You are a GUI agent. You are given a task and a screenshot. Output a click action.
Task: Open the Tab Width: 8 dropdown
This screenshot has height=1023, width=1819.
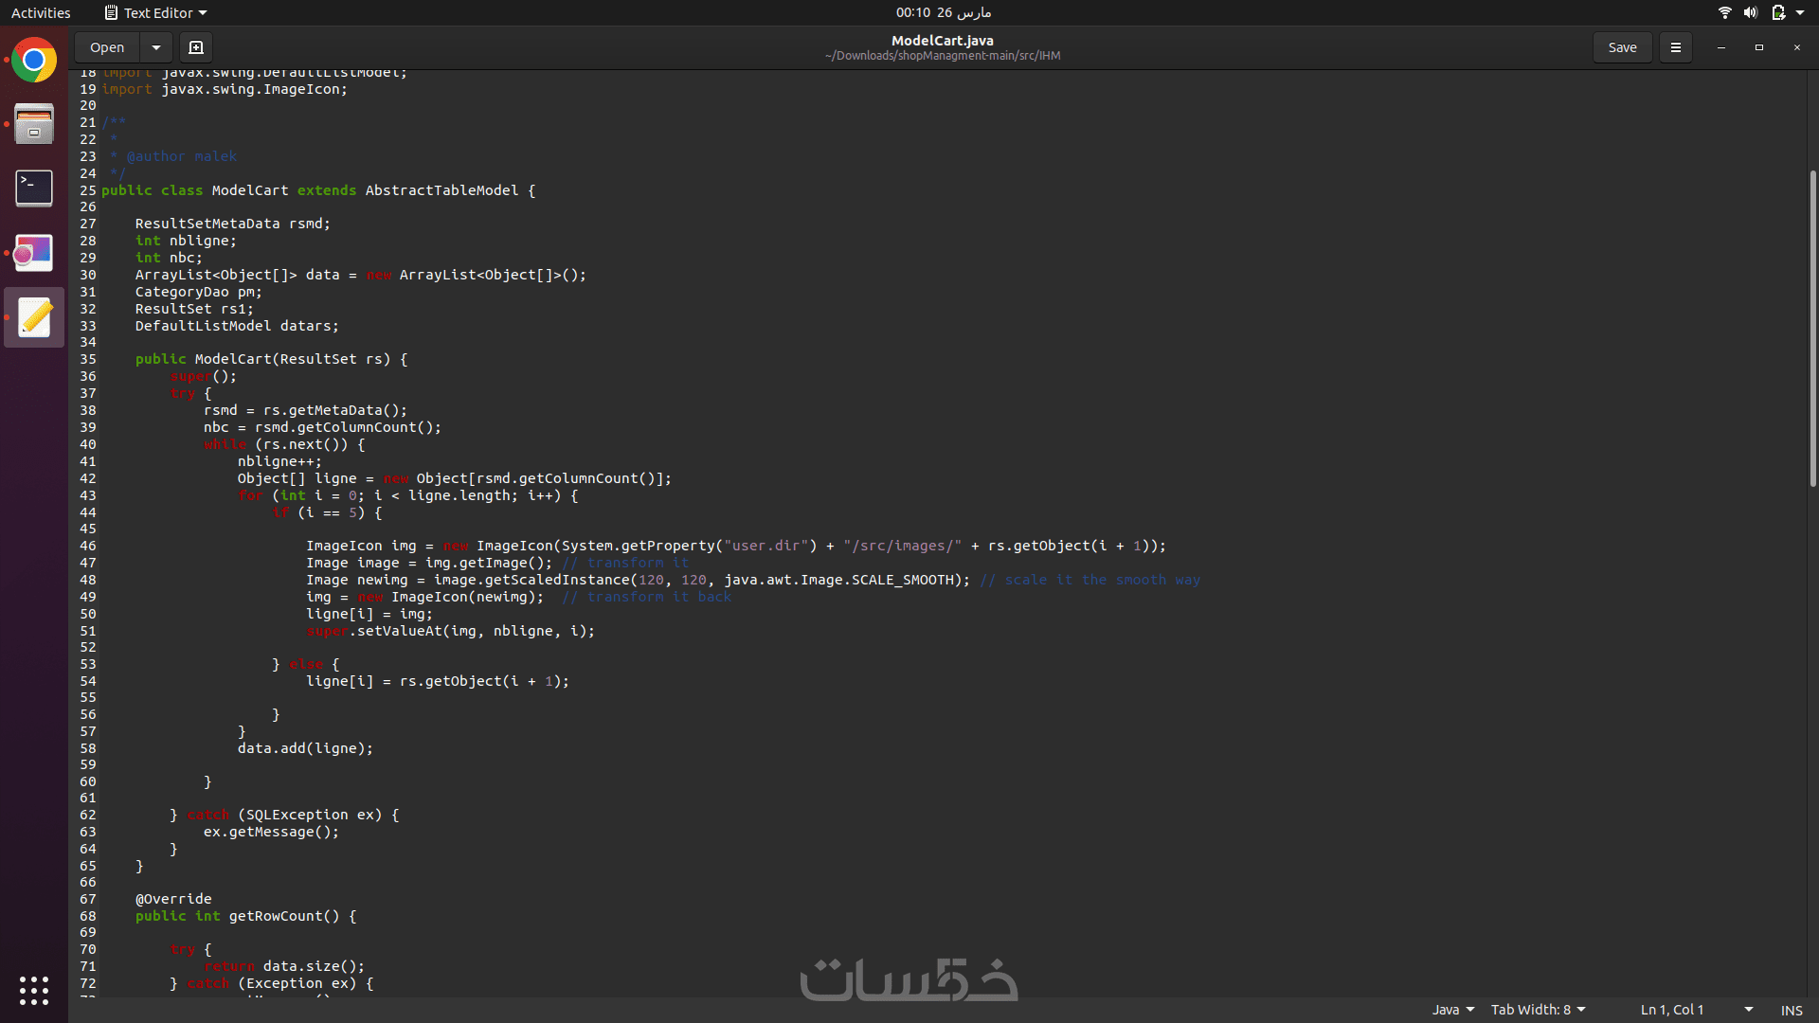pos(1538,1010)
